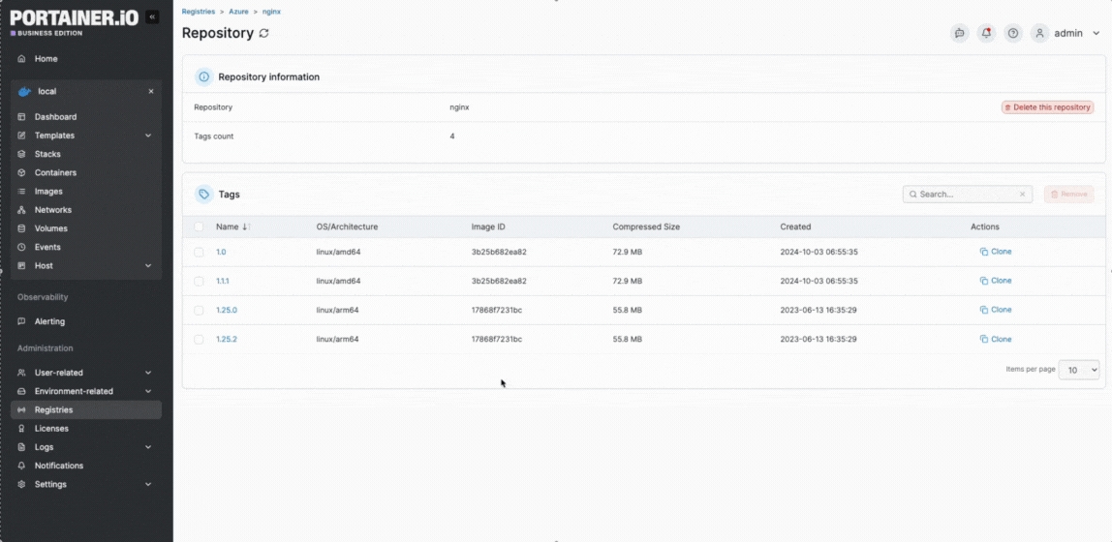Toggle the select-all tags checkbox

click(199, 227)
